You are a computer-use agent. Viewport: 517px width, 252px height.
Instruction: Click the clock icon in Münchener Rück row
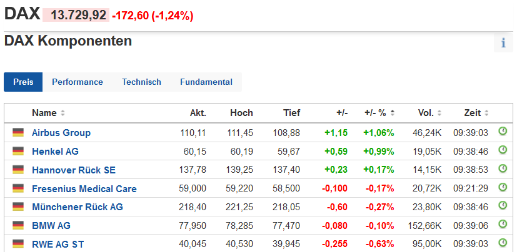503,206
